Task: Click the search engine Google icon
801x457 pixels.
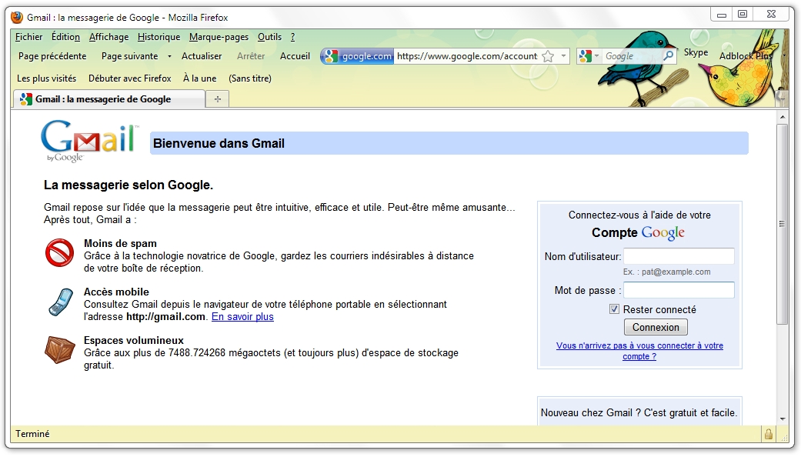Action: [586, 56]
